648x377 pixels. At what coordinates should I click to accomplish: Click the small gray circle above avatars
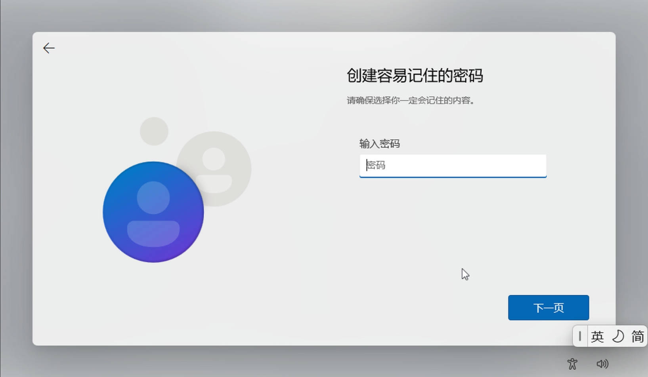coord(154,131)
